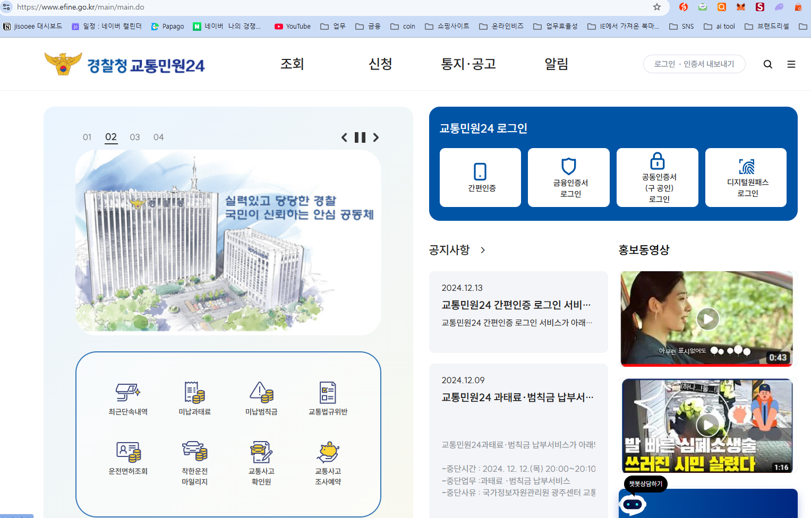This screenshot has height=518, width=811.
Task: Open the 운전면허조회 icon shortcut
Action: pos(128,459)
